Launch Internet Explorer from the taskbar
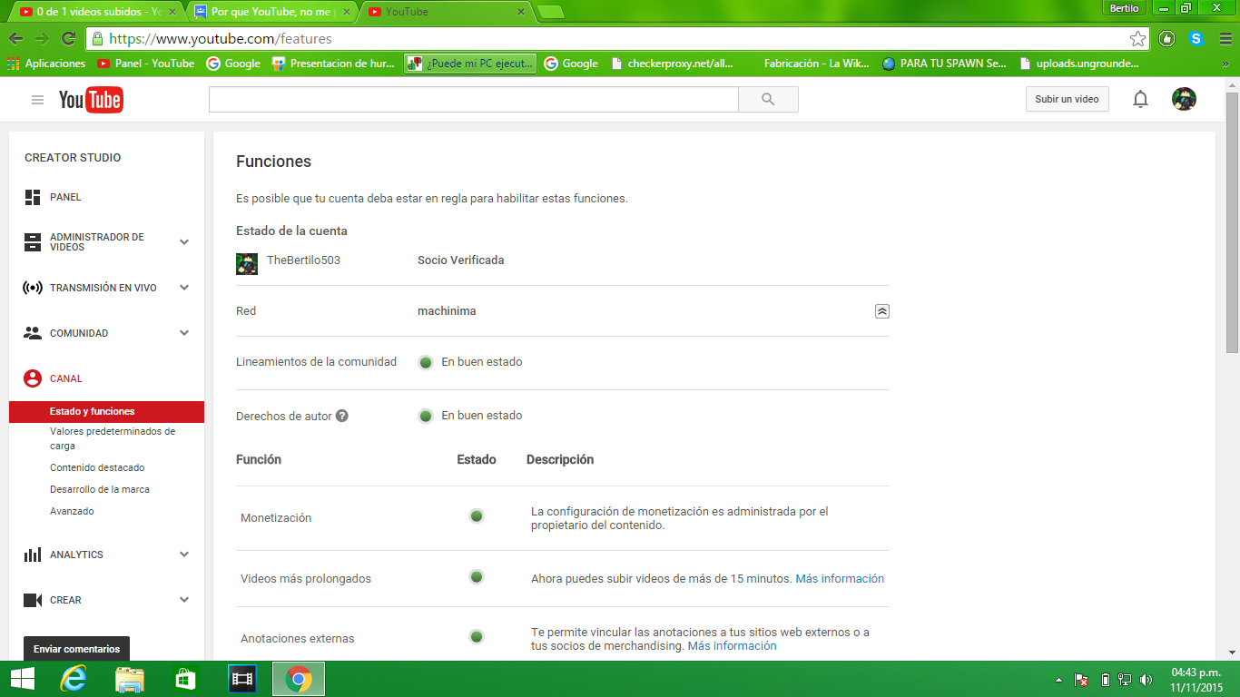 coord(74,679)
